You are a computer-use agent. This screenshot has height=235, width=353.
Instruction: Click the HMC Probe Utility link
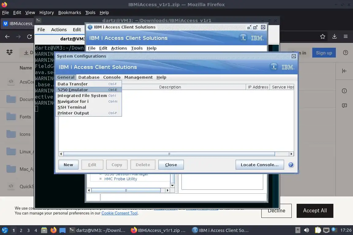pyautogui.click(x=121, y=179)
